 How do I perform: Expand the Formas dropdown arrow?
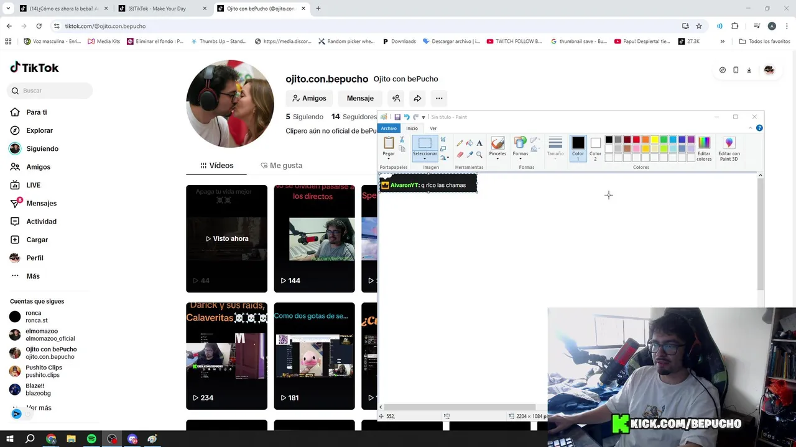click(x=521, y=159)
